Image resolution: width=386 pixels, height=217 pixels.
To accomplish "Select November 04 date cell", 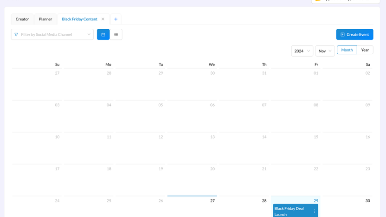I will [89, 116].
